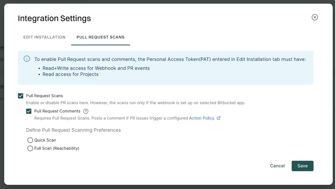Viewport: 335px width, 189px height.
Task: Choose Full Scan (Reachability) as scanning preference
Action: click(x=30, y=148)
